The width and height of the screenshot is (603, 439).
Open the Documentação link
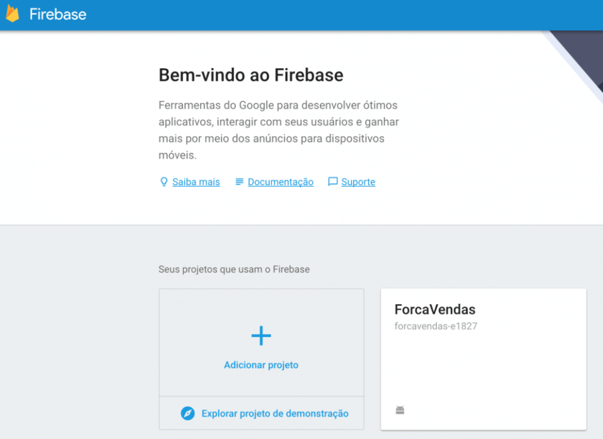coord(280,182)
